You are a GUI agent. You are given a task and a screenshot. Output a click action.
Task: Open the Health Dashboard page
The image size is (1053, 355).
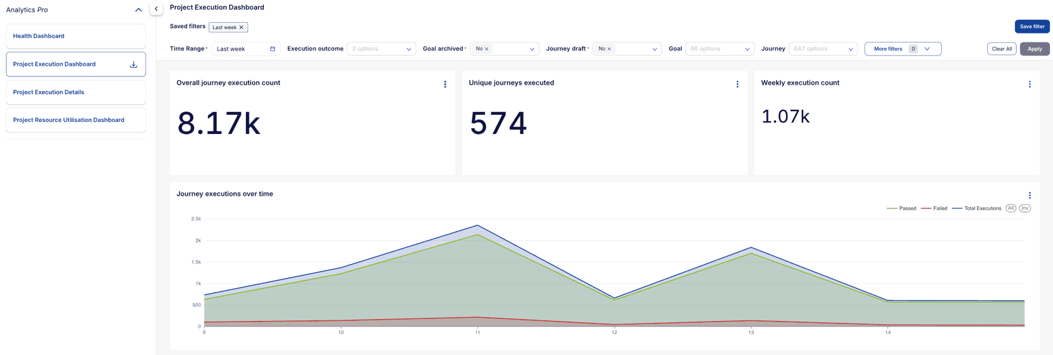tap(39, 36)
